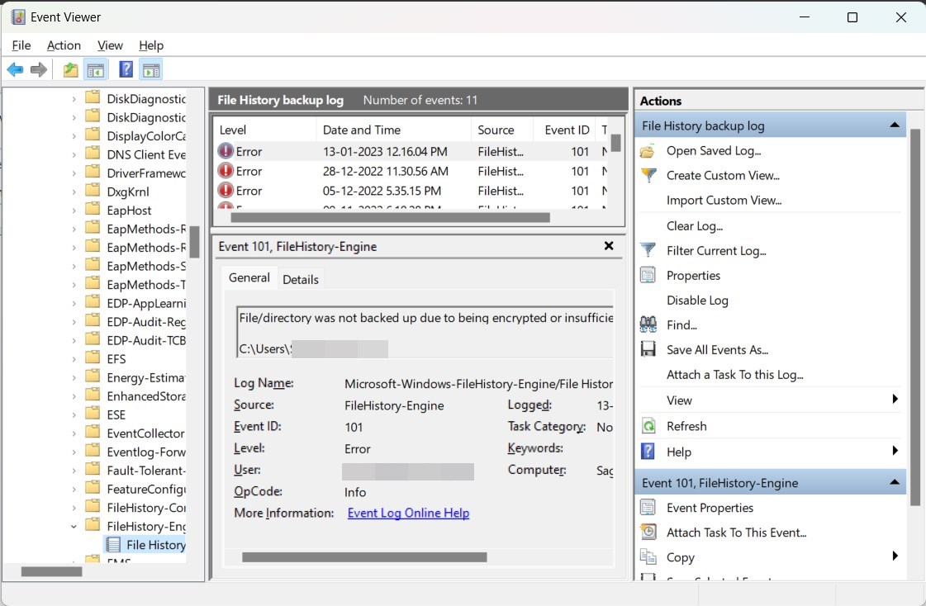This screenshot has height=606, width=926.
Task: Click the Up one level folder icon
Action: point(71,69)
